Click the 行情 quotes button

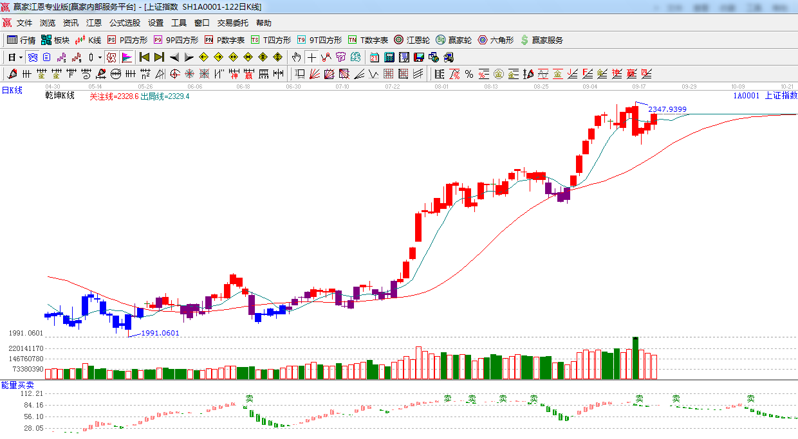tap(21, 40)
